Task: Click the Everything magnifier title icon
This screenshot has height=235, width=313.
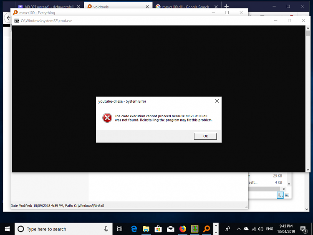Action: click(x=15, y=13)
